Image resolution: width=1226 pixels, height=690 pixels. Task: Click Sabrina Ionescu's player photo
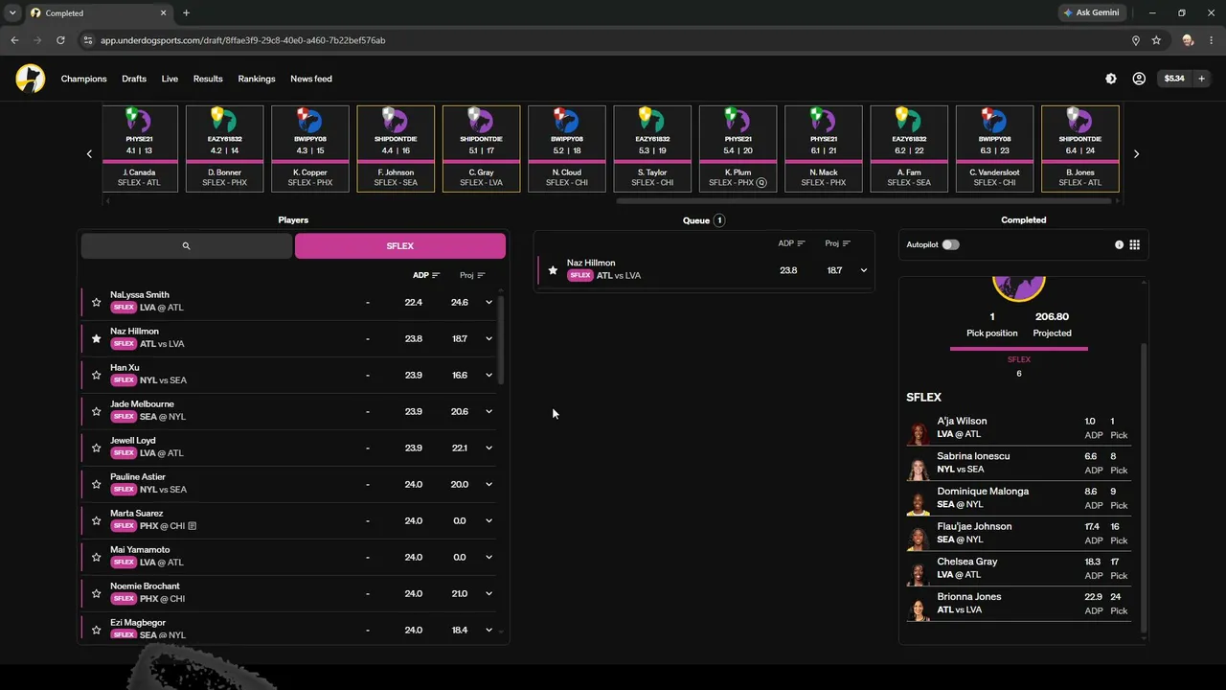tap(919, 469)
